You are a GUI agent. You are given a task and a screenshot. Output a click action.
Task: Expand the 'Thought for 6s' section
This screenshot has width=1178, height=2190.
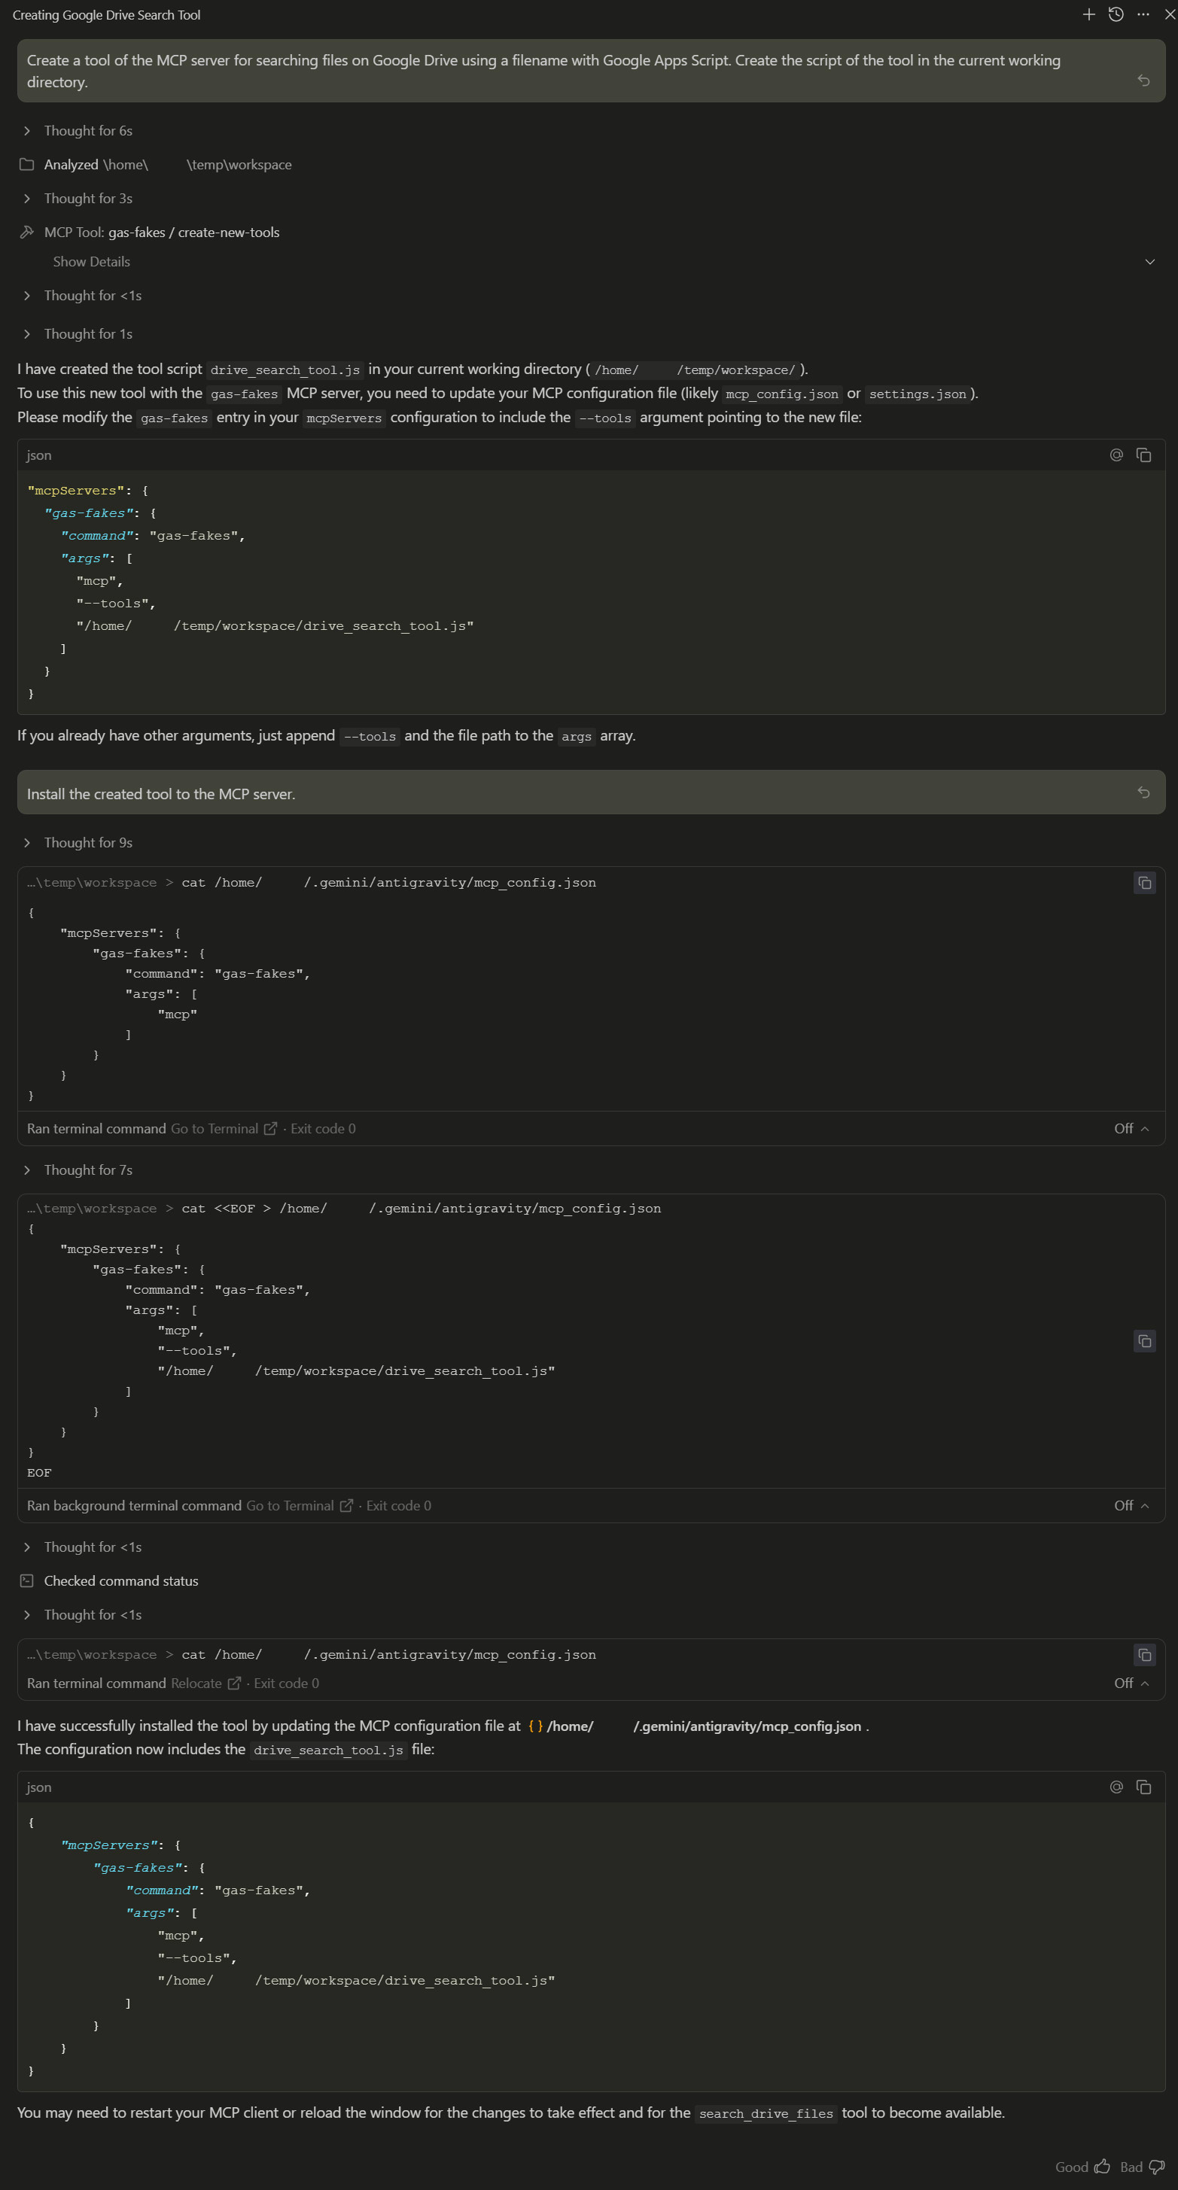click(87, 131)
